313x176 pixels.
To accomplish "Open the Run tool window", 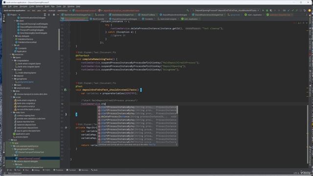I will [26, 170].
